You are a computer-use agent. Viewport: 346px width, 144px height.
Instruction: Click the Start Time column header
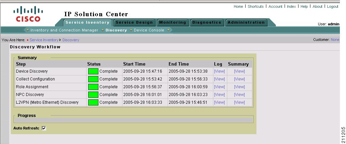[x=134, y=64]
